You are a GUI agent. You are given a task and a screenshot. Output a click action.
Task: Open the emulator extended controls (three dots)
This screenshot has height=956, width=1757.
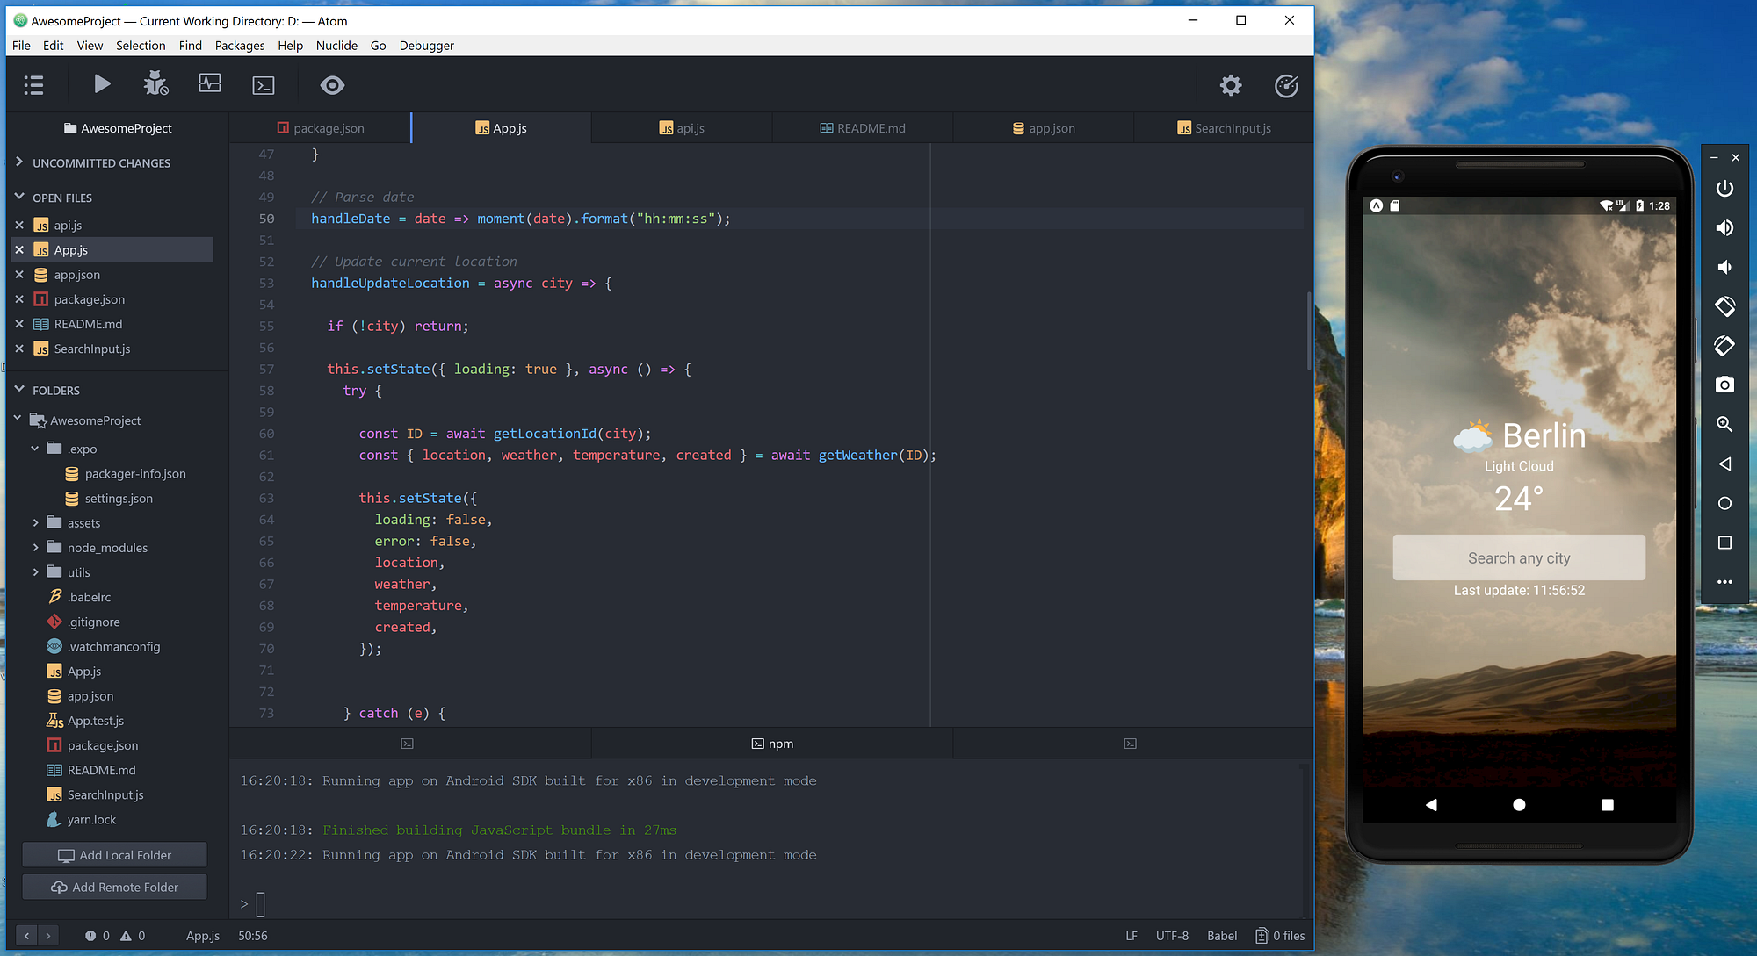pyautogui.click(x=1724, y=581)
